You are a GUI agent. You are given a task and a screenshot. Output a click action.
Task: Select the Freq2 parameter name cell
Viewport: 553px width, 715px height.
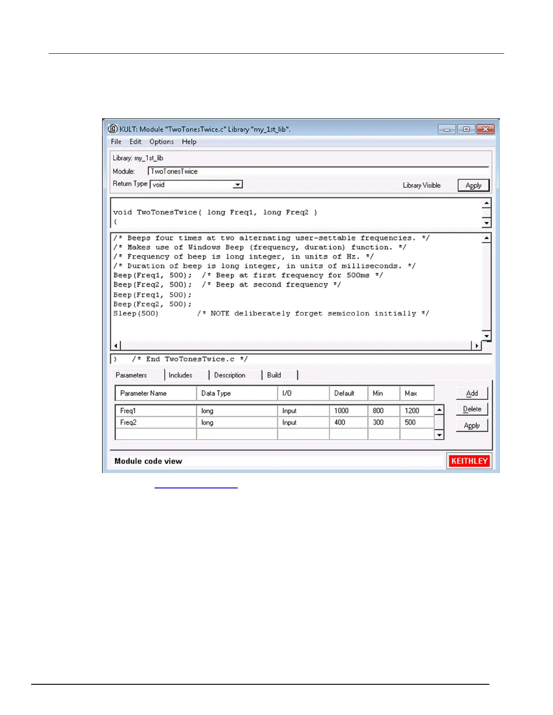point(156,422)
